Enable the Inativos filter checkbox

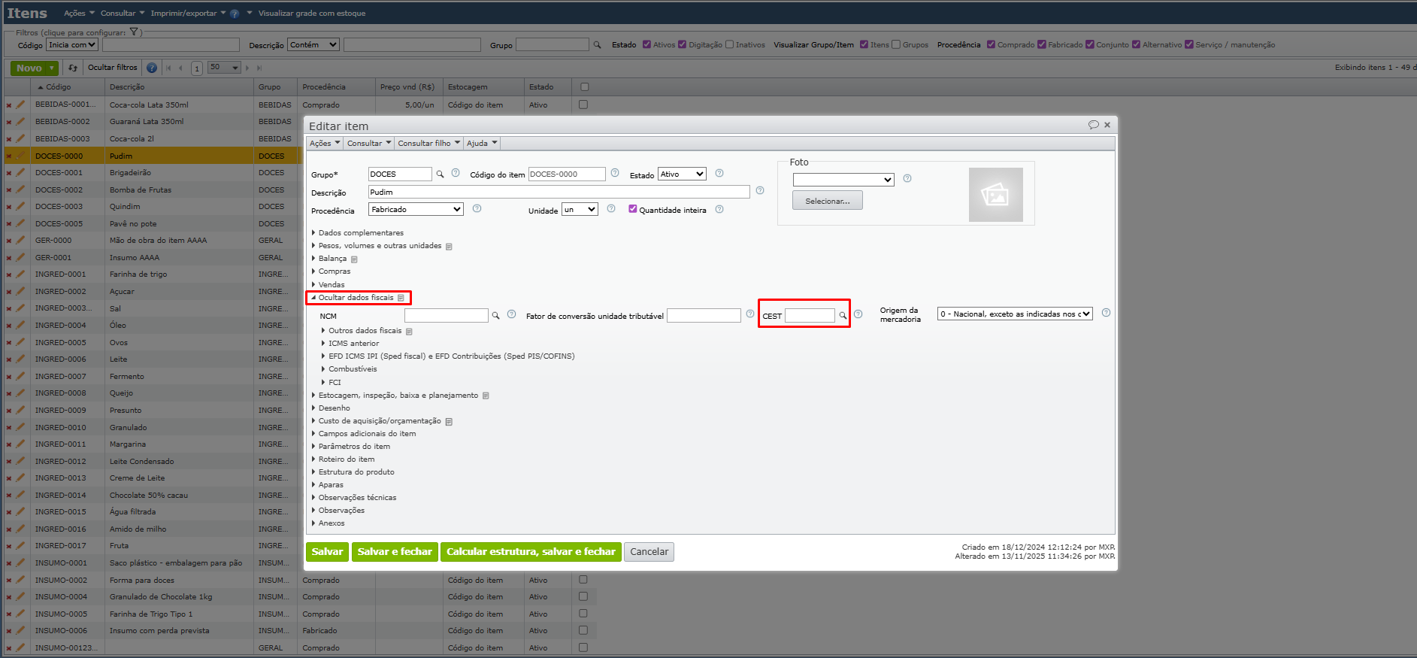[x=729, y=44]
